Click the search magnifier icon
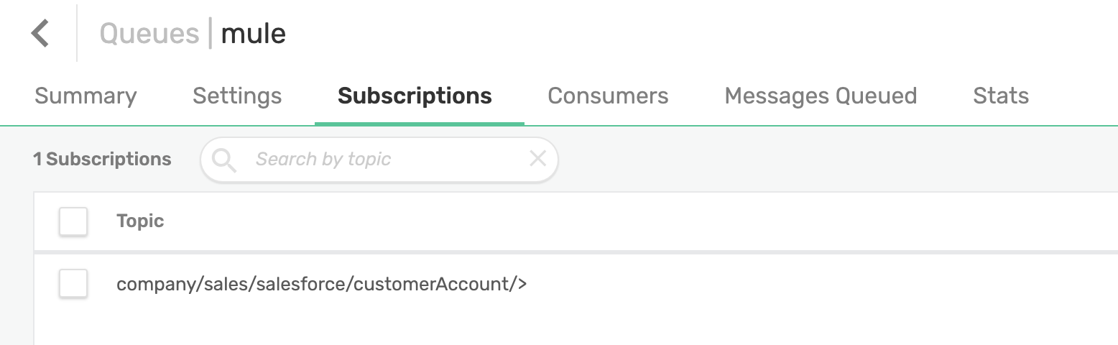The width and height of the screenshot is (1118, 345). (x=224, y=160)
